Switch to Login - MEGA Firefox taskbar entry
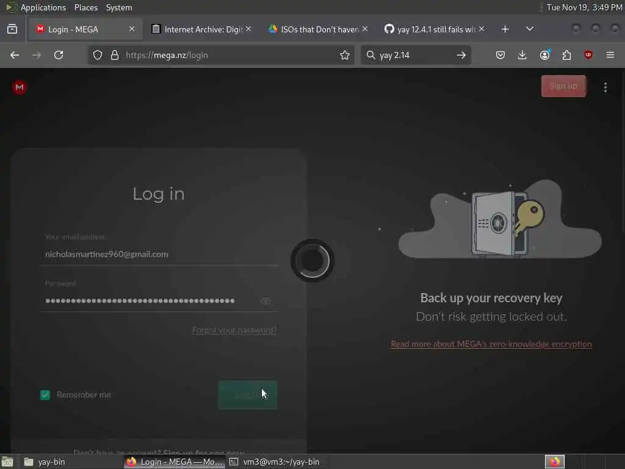 tap(175, 462)
